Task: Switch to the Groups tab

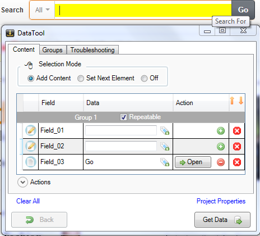Action: (x=53, y=50)
